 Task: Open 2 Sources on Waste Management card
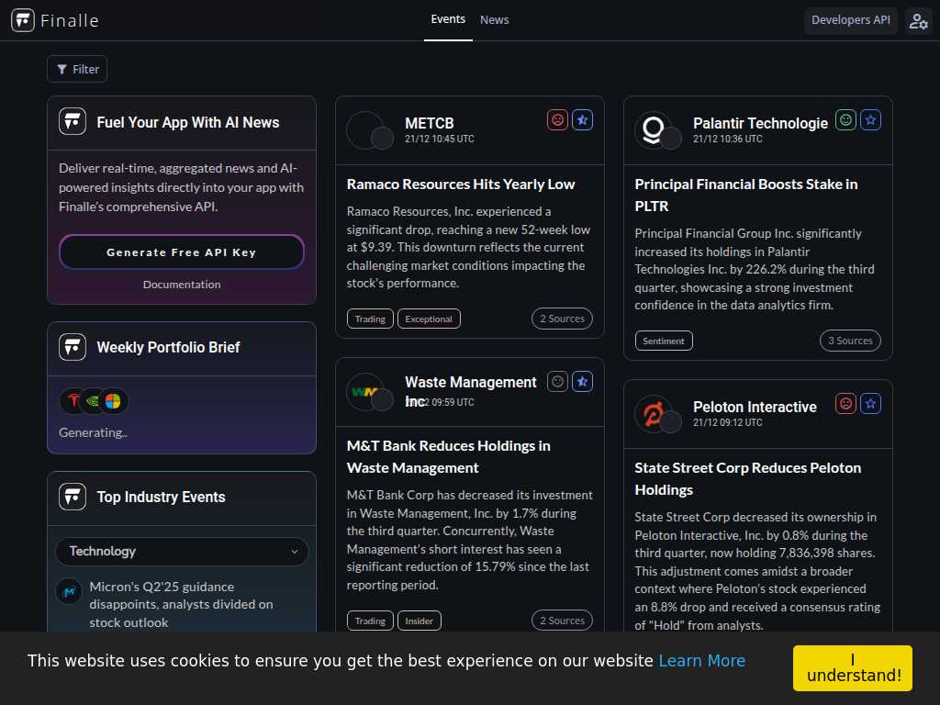coord(562,621)
